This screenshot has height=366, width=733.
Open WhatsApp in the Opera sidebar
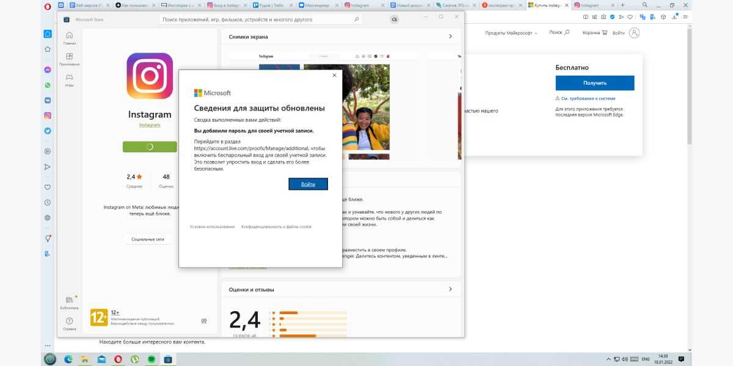(48, 85)
